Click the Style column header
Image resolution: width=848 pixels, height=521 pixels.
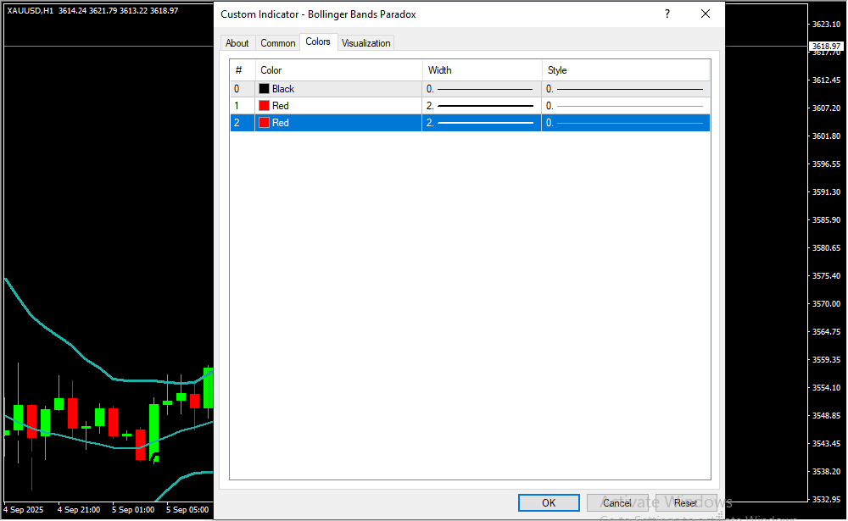pos(625,70)
